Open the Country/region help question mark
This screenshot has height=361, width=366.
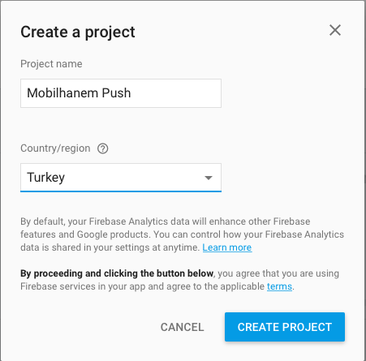[103, 148]
